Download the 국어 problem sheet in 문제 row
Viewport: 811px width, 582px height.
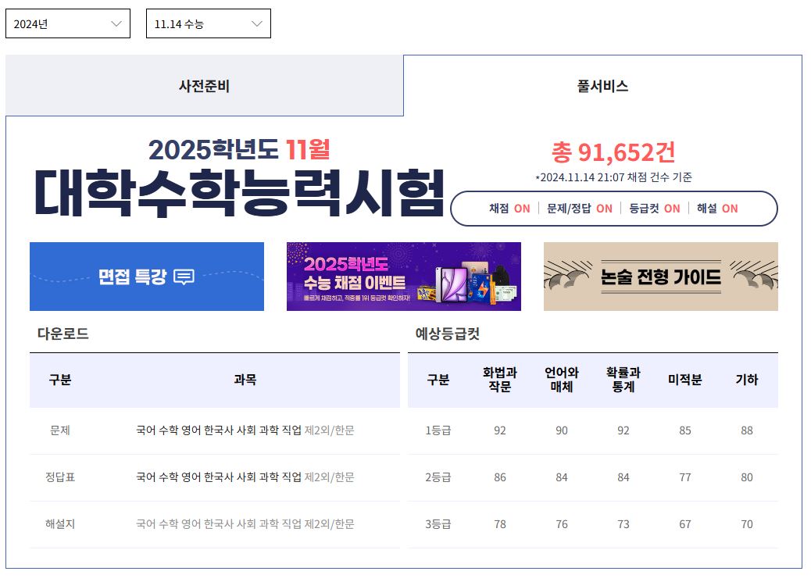pyautogui.click(x=143, y=430)
